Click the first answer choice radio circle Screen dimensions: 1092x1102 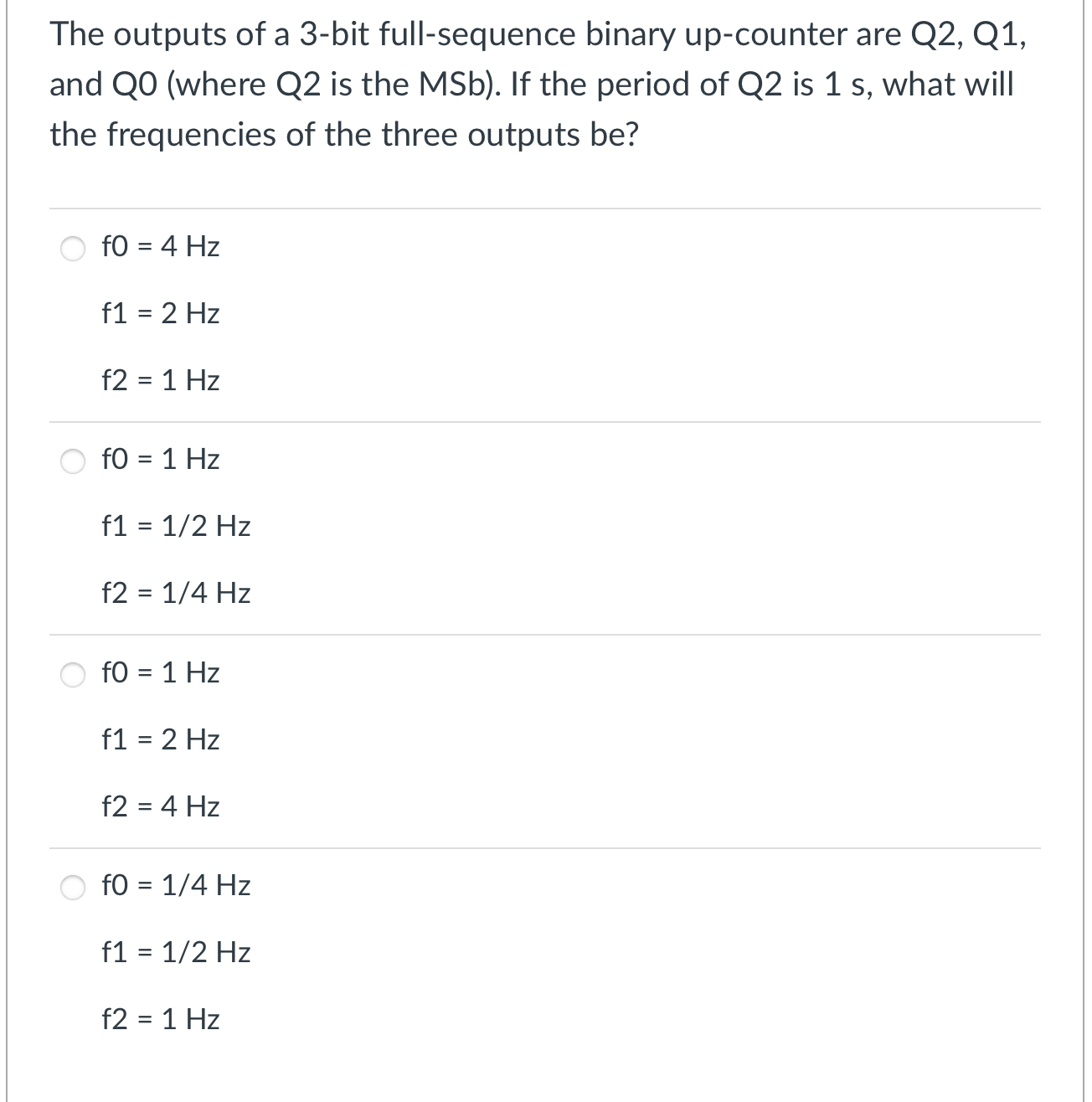[x=72, y=246]
